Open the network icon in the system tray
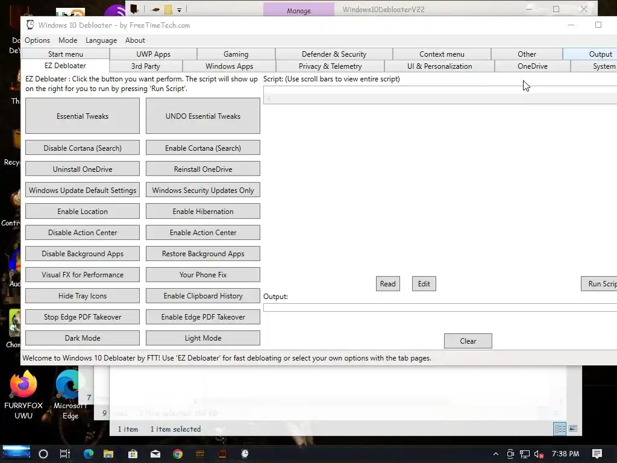Viewport: 617px width, 463px height. [x=525, y=454]
